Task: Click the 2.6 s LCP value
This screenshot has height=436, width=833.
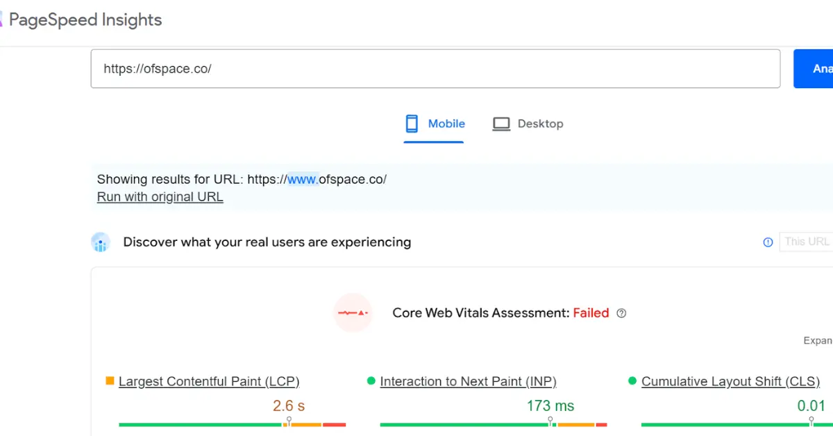Action: [289, 405]
